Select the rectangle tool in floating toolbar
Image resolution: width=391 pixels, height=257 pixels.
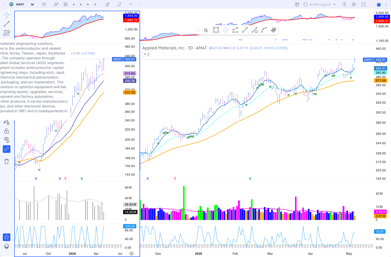pyautogui.click(x=216, y=30)
